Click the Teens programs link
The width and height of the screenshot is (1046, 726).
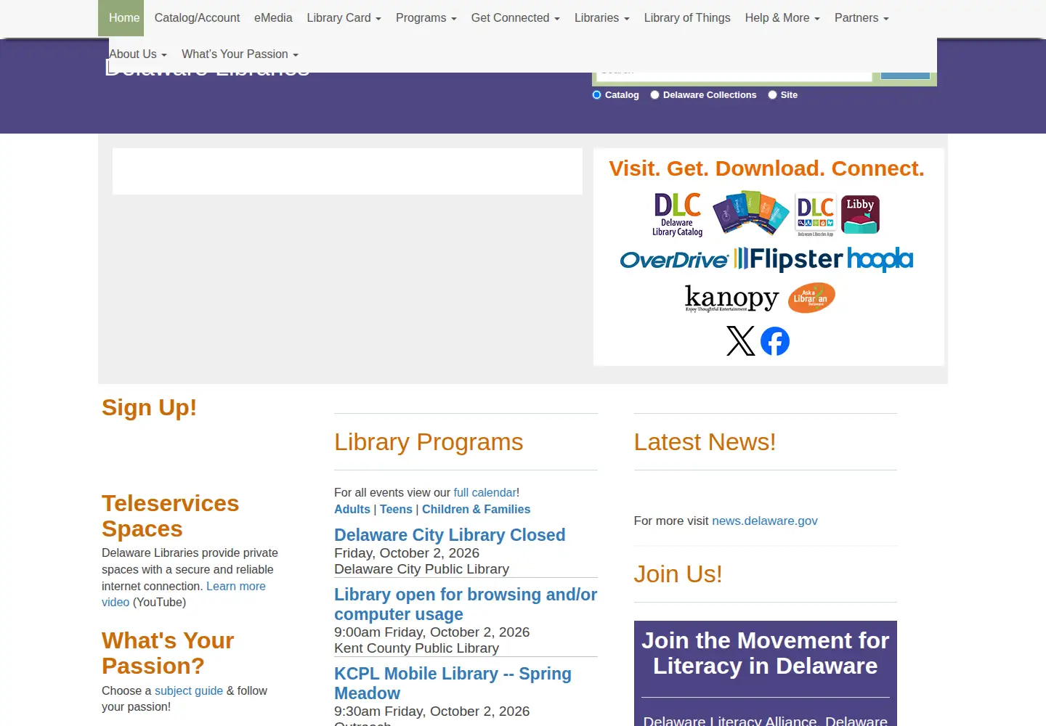coord(396,510)
